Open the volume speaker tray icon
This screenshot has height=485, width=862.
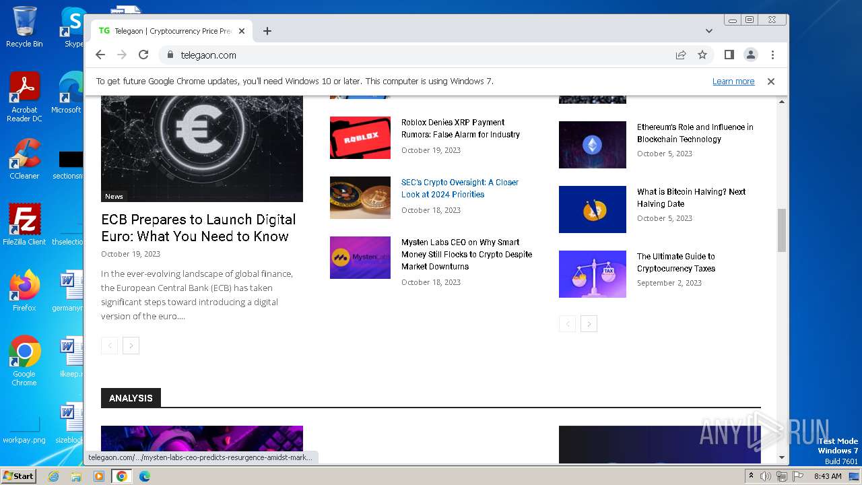point(766,476)
